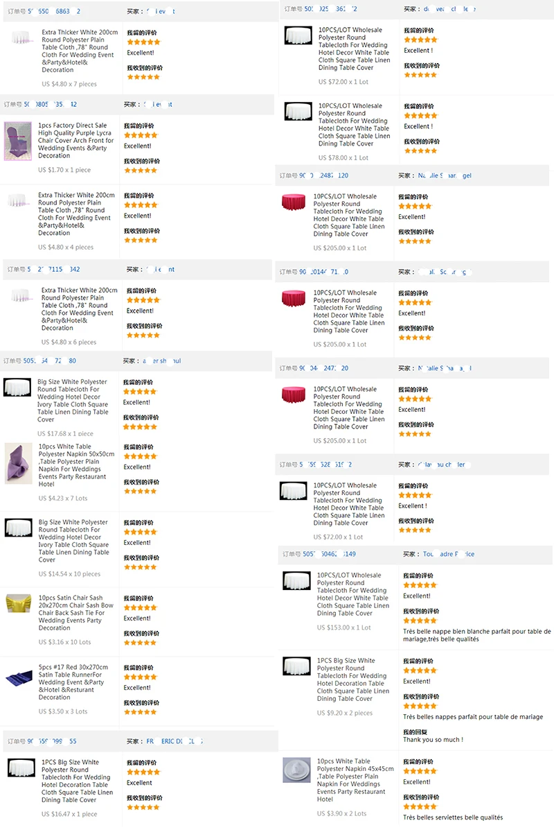Screen dimensions: 554x832
Task: Open Big Size White tablecloth title at US $14.54
Action: (x=74, y=541)
